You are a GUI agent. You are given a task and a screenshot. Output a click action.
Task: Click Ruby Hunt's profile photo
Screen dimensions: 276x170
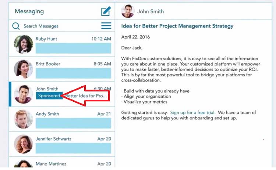click(24, 44)
